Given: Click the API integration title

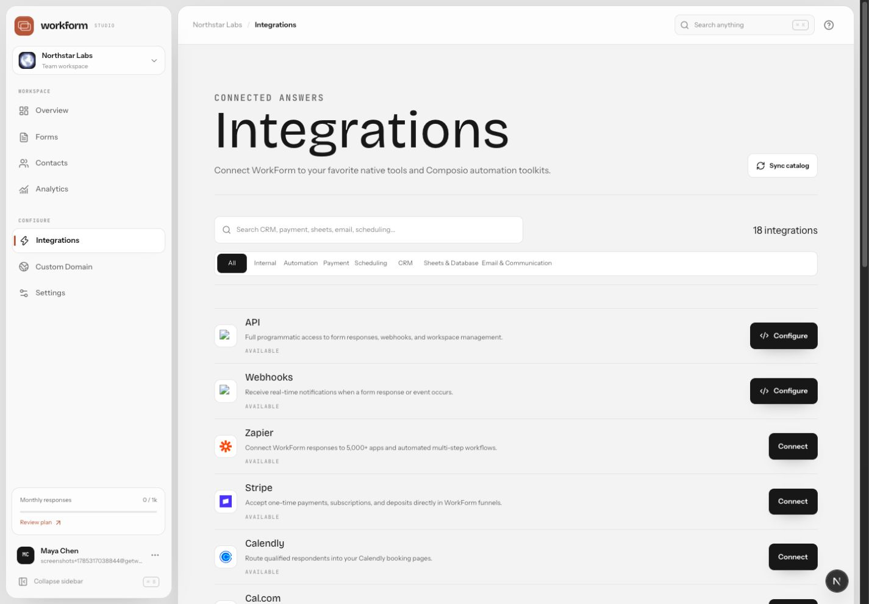Looking at the screenshot, I should pos(252,322).
